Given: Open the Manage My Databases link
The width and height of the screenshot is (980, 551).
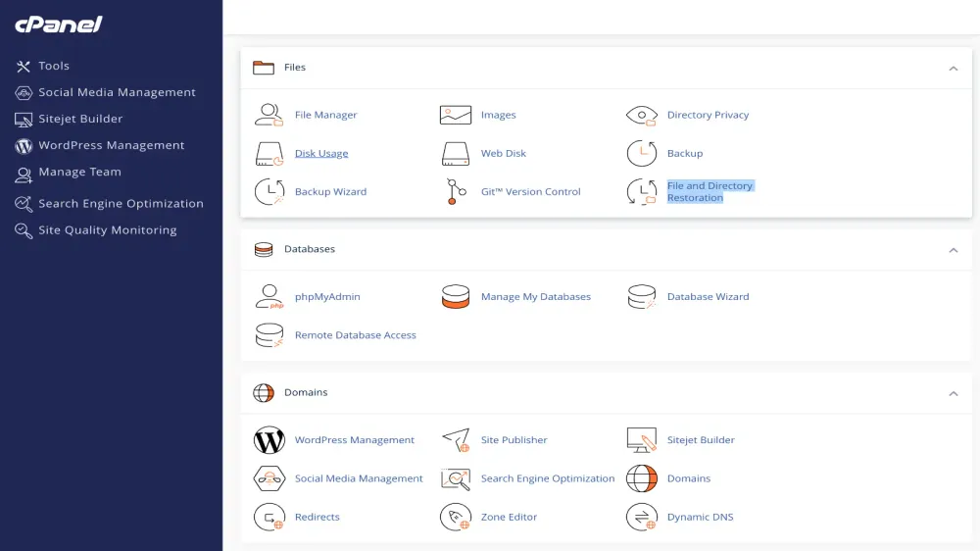Looking at the screenshot, I should click(536, 296).
